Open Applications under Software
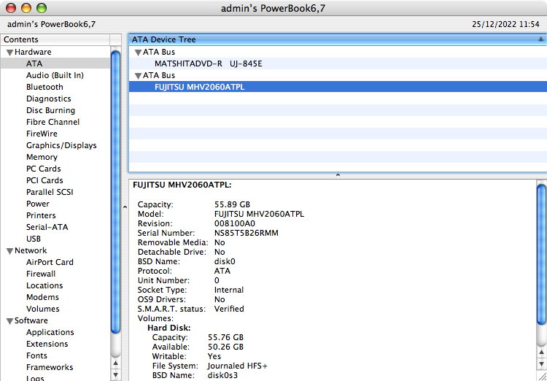This screenshot has height=381, width=547. (x=50, y=332)
